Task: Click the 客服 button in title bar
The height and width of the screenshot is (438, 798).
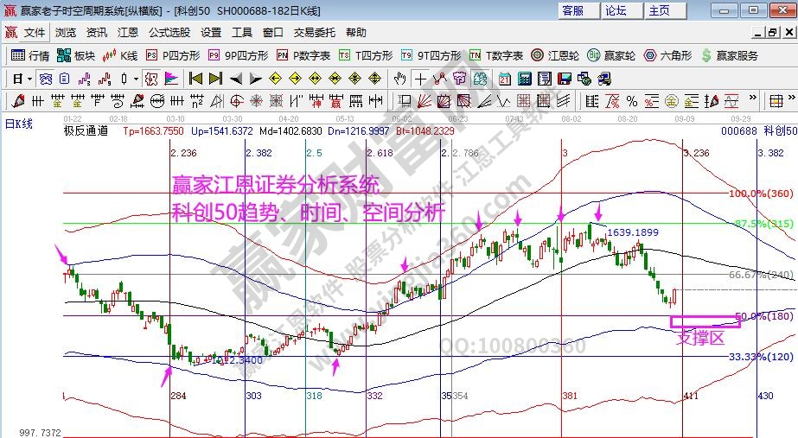Action: [x=573, y=10]
